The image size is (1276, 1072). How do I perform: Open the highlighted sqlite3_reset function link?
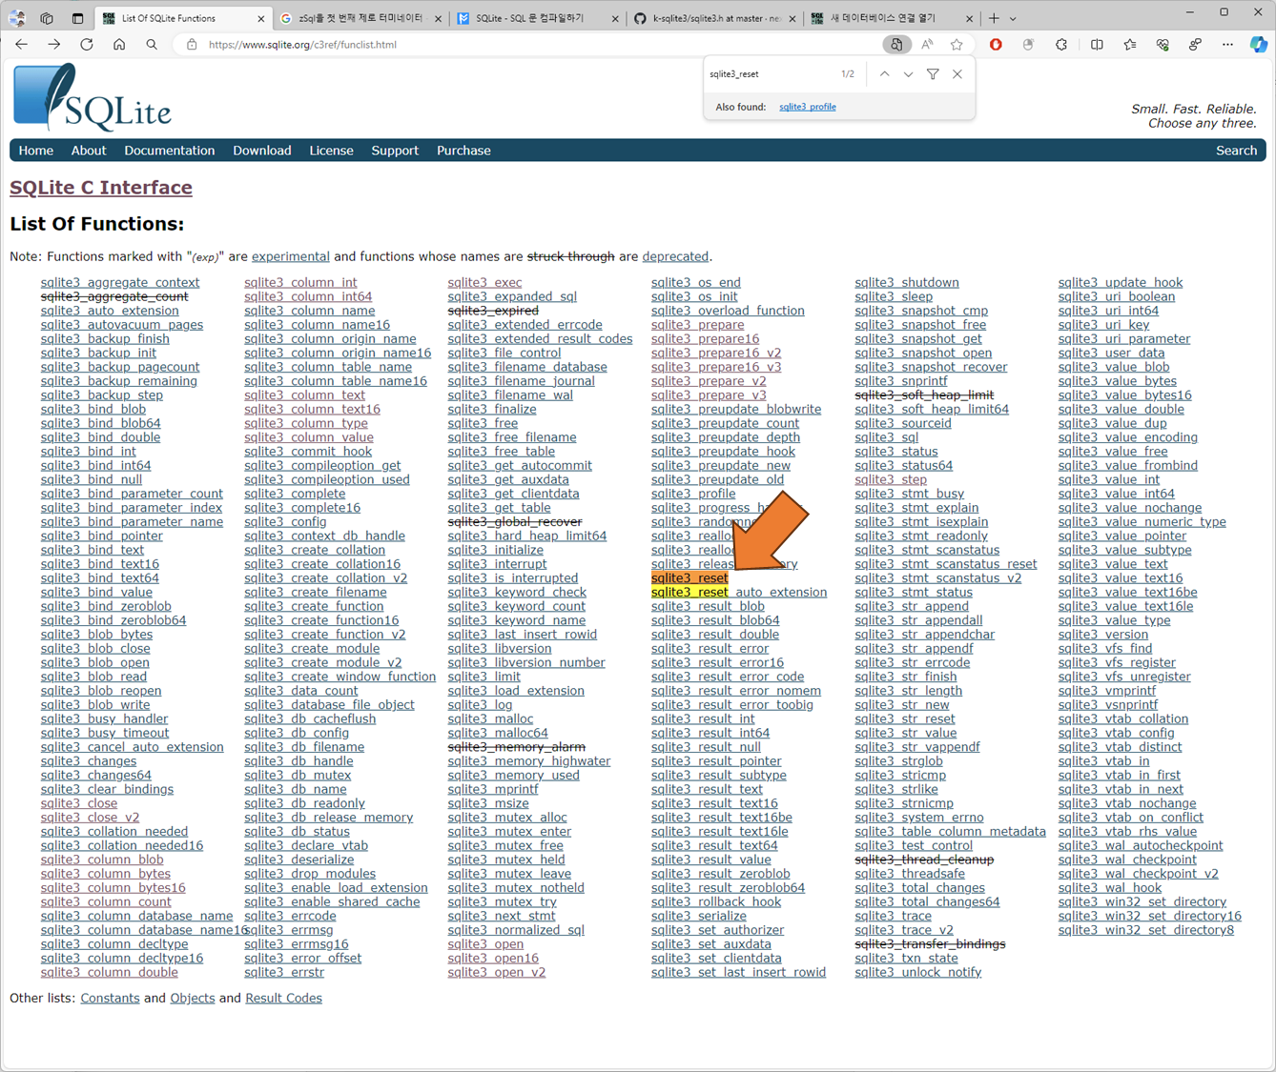coord(689,578)
